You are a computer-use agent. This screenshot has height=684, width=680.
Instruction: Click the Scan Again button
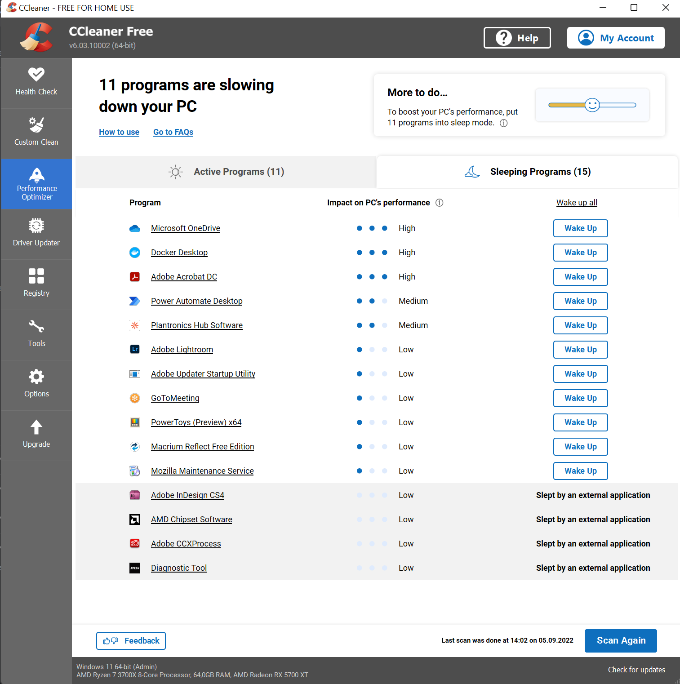pos(621,641)
